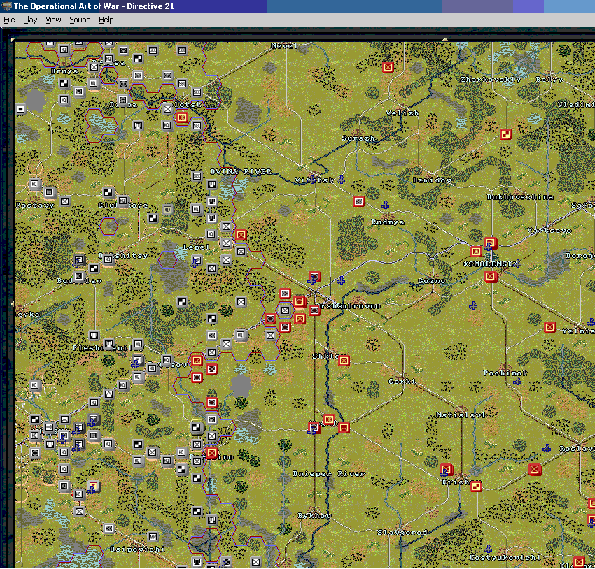This screenshot has width=595, height=569.
Task: Click the 'Bykhov' town label
Action: point(314,516)
